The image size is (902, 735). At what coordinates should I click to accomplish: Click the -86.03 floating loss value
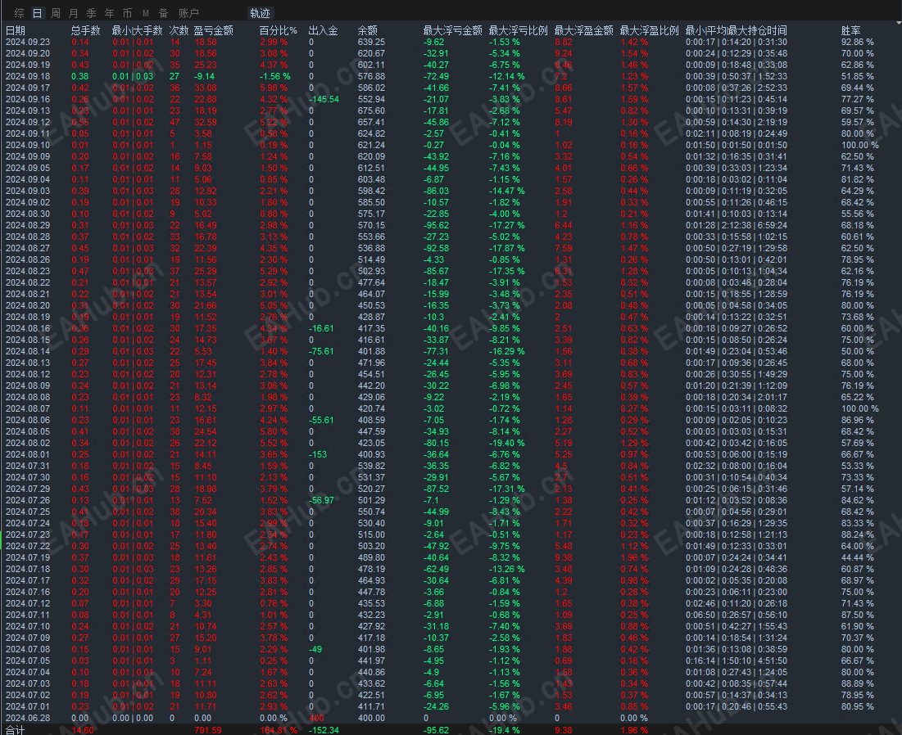pos(436,191)
